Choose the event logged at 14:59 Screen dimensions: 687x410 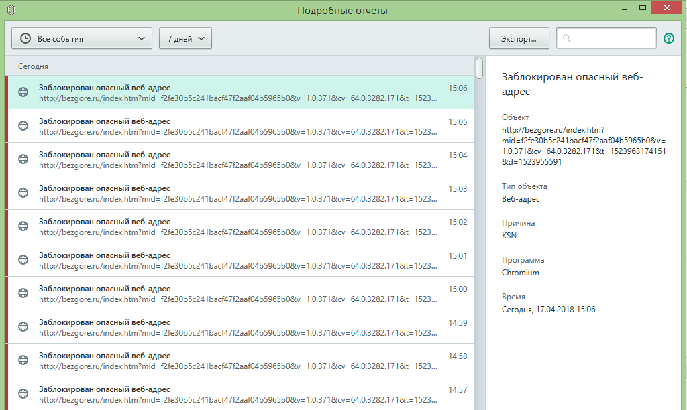click(x=235, y=327)
